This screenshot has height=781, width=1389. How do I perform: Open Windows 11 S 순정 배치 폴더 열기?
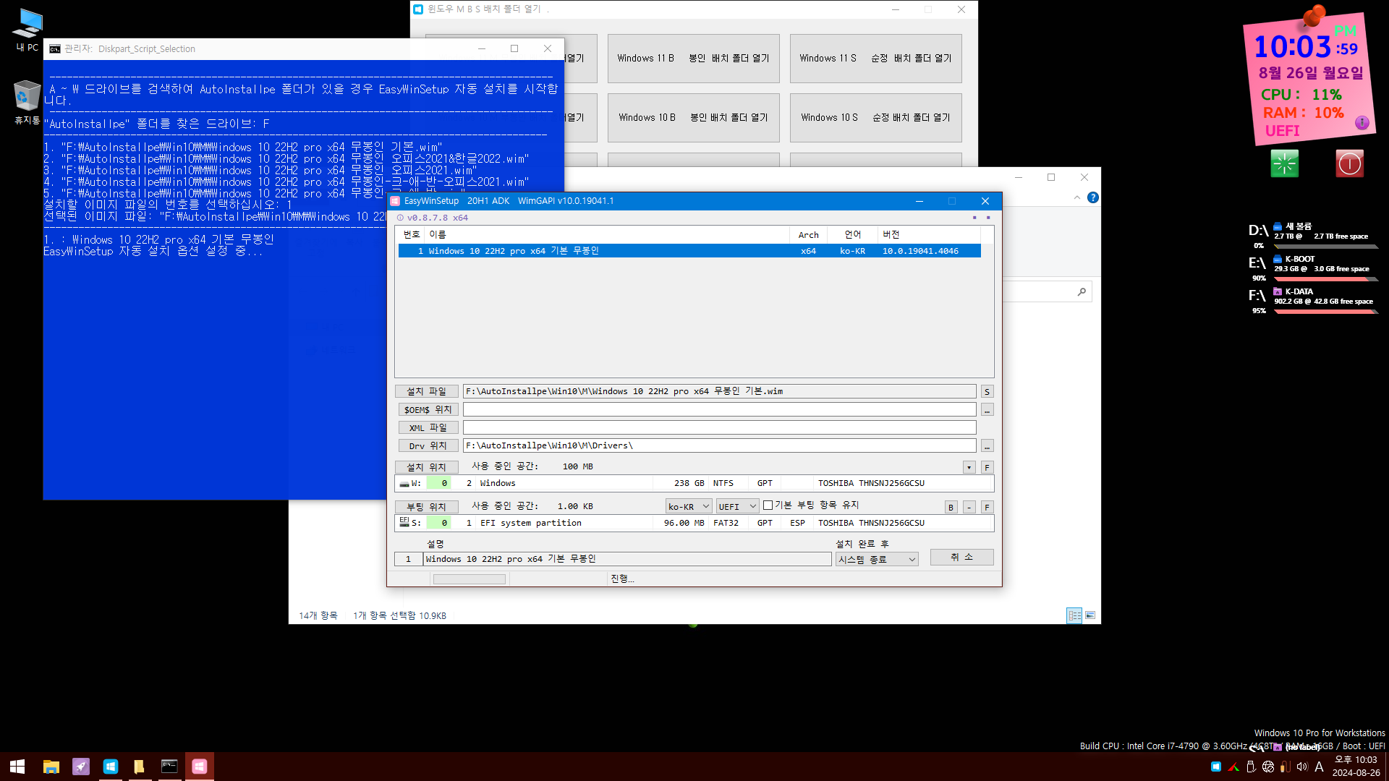(875, 59)
